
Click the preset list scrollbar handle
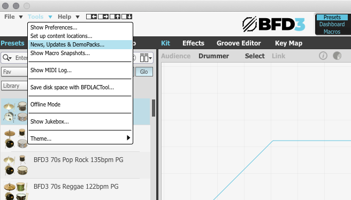(x=154, y=108)
